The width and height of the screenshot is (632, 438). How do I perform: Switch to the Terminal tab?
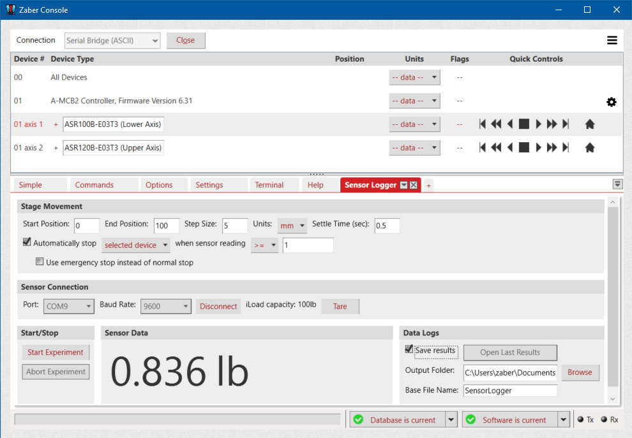[275, 185]
